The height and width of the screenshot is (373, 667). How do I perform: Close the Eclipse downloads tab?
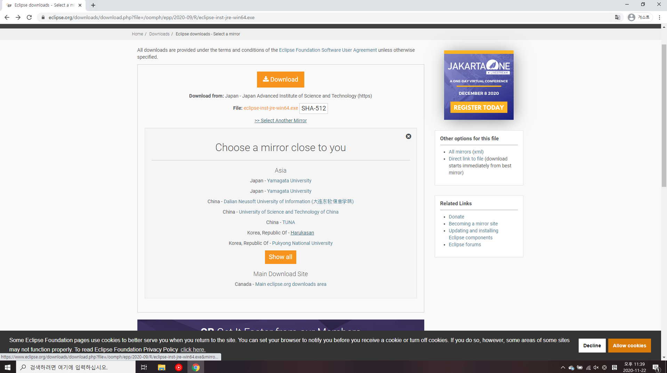point(80,5)
